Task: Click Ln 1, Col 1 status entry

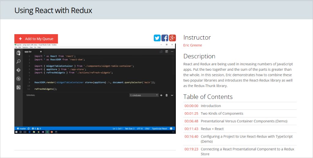Action: 117,128
